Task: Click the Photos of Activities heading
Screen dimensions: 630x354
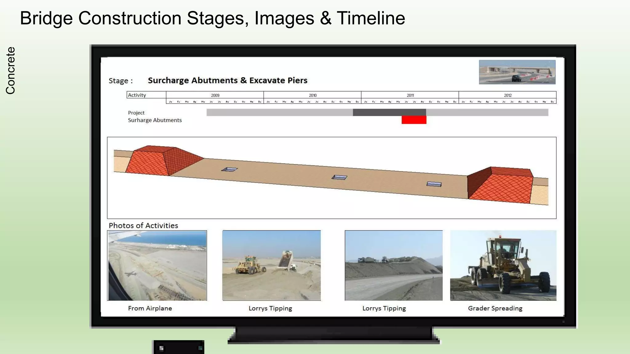Action: [143, 226]
